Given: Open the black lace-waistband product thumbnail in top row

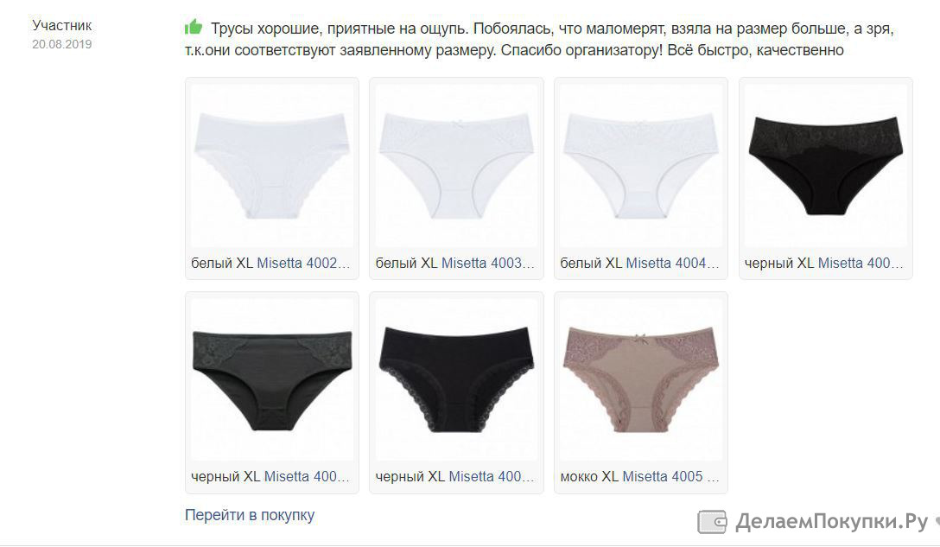Looking at the screenshot, I should [826, 166].
